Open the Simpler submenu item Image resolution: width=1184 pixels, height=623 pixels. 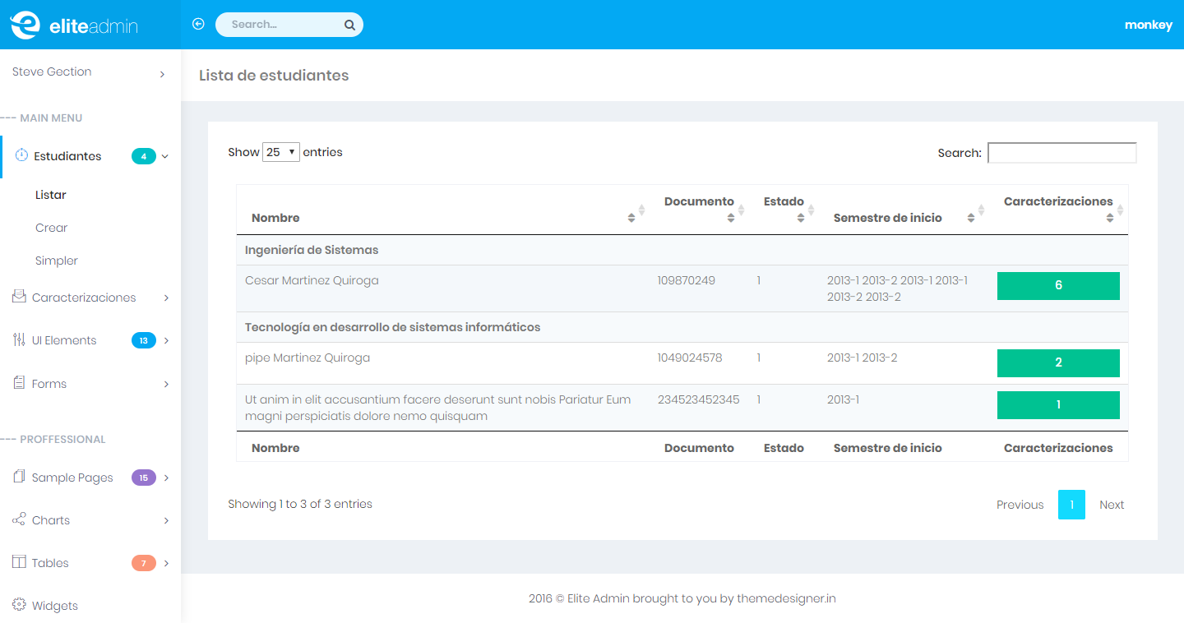click(57, 261)
